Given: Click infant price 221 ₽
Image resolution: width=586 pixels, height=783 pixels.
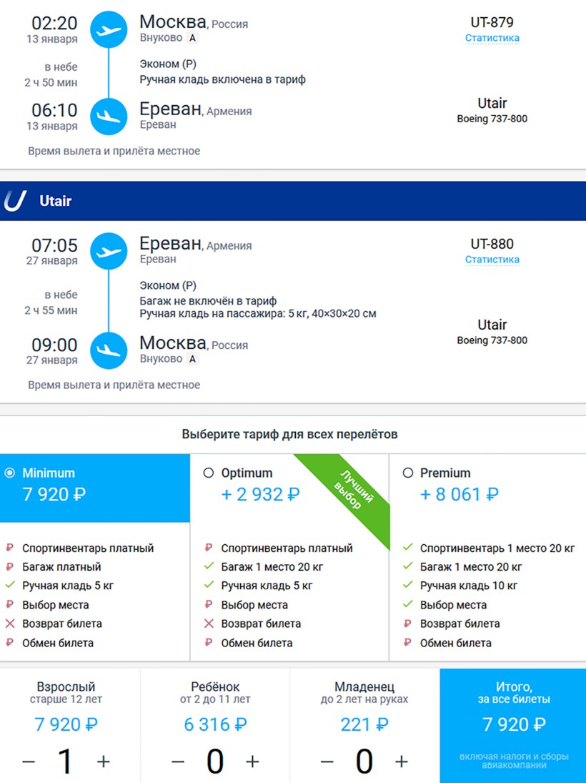Looking at the screenshot, I should (x=364, y=724).
